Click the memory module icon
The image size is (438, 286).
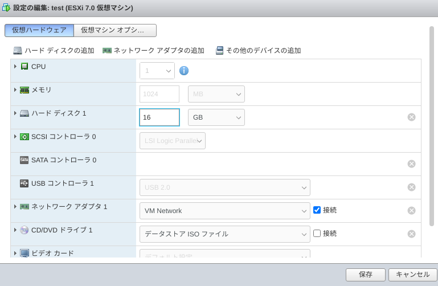[x=24, y=90]
